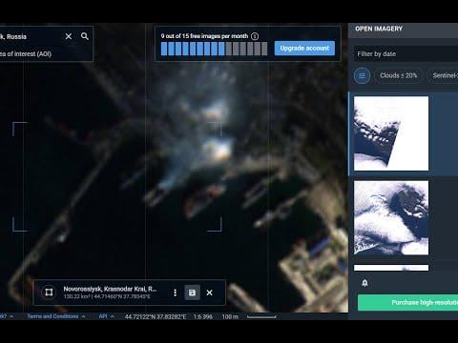Screen dimensions: 458x343
Task: Click the magnifier search icon
Action: [x=85, y=36]
